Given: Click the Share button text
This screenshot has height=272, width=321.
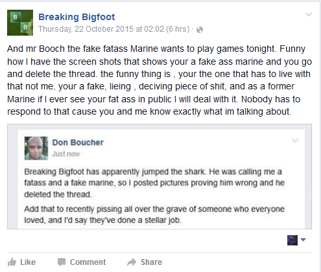Looking at the screenshot, I should (151, 262).
